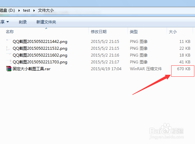Sort files by the 名称 column header
Image resolution: width=195 pixels, height=144 pixels.
click(10, 32)
